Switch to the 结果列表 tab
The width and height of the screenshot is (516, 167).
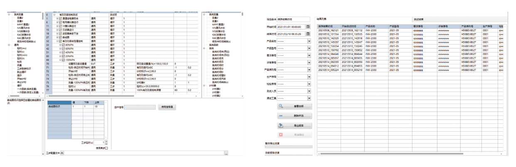click(322, 19)
